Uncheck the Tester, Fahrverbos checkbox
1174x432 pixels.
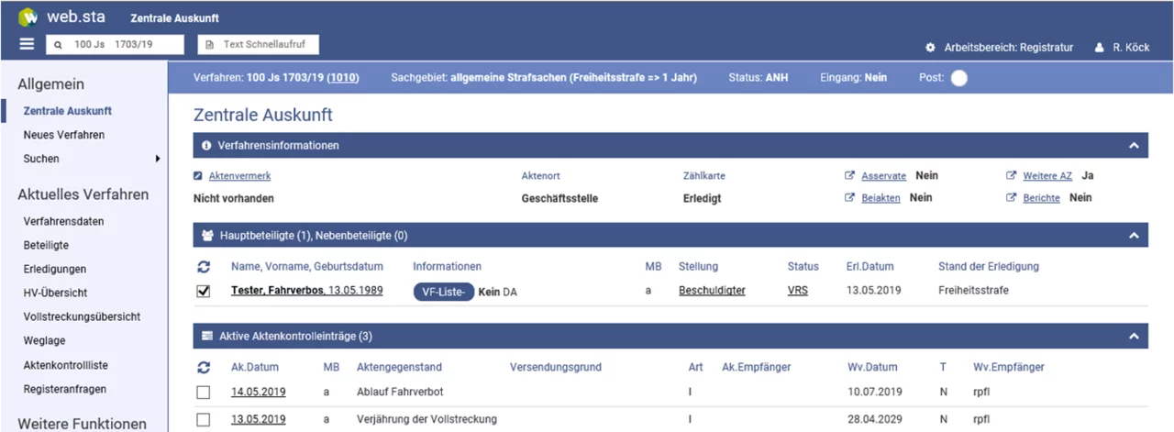[204, 291]
